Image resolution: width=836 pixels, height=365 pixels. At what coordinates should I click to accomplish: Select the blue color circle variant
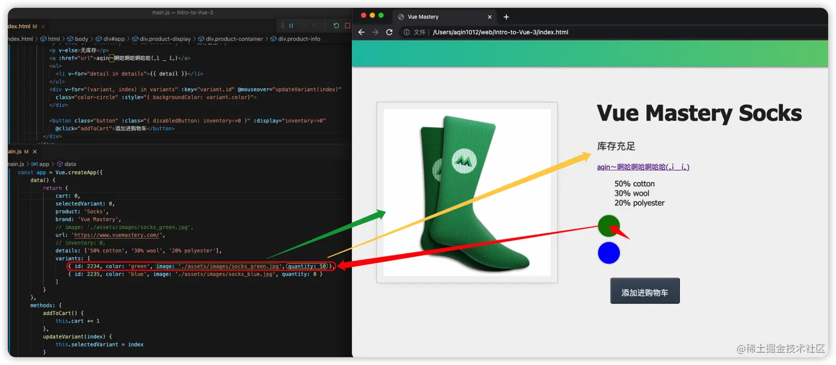coord(609,253)
